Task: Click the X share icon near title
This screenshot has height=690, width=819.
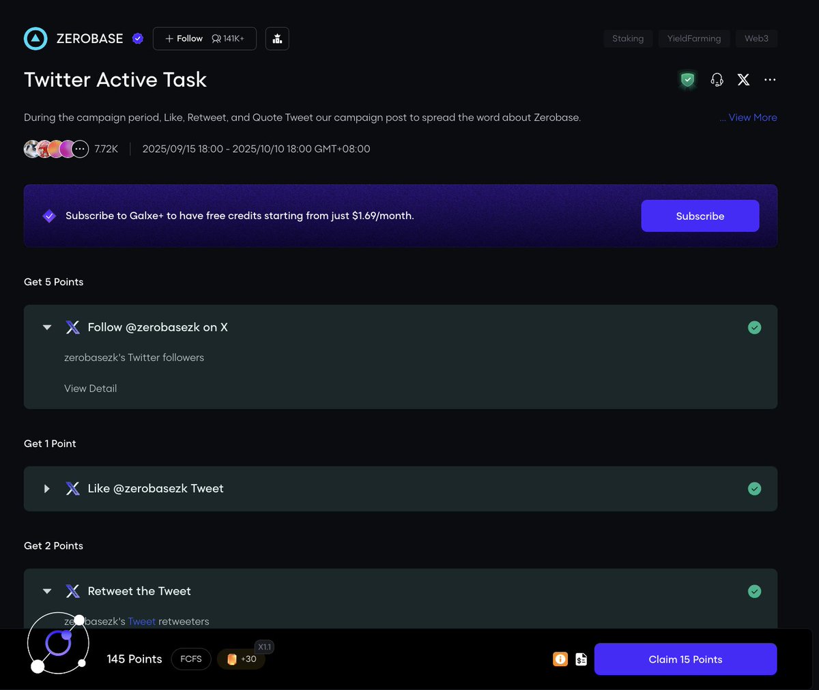Action: coord(743,80)
